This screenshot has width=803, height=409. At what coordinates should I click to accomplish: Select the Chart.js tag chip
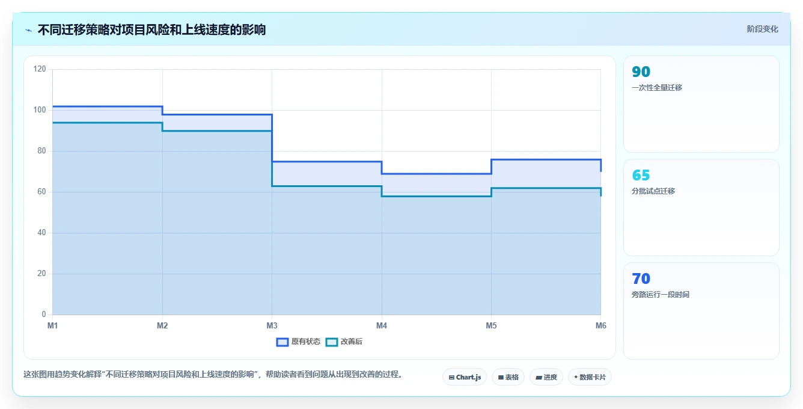click(465, 377)
